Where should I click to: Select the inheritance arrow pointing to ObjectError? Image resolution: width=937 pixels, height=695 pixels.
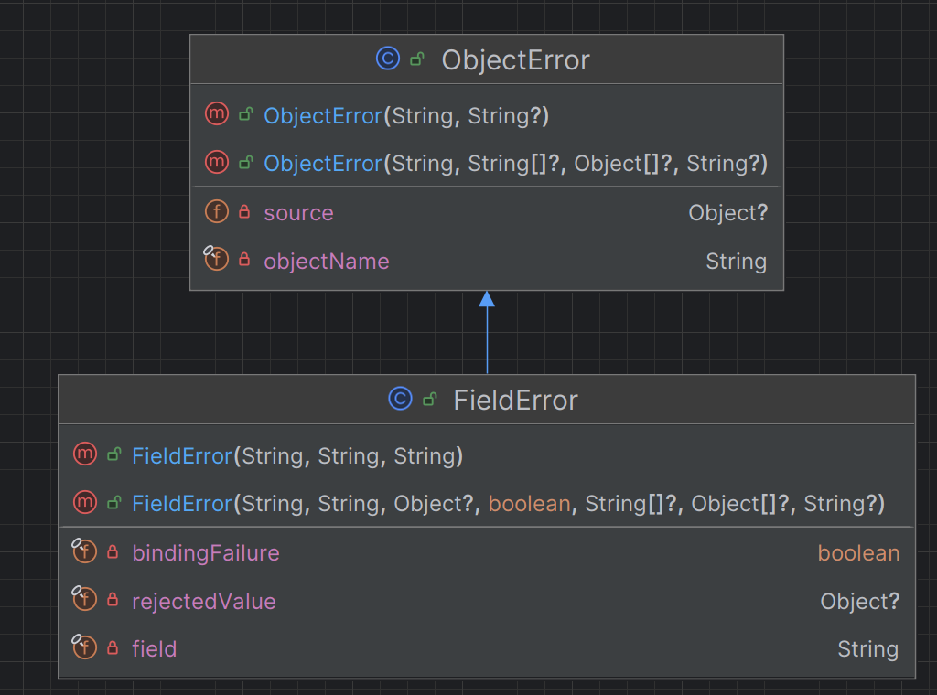tap(487, 331)
